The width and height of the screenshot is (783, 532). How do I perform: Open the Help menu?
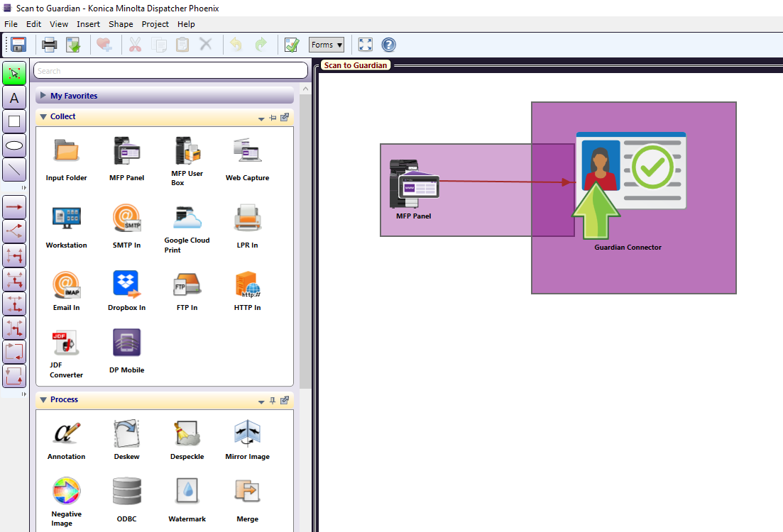186,24
